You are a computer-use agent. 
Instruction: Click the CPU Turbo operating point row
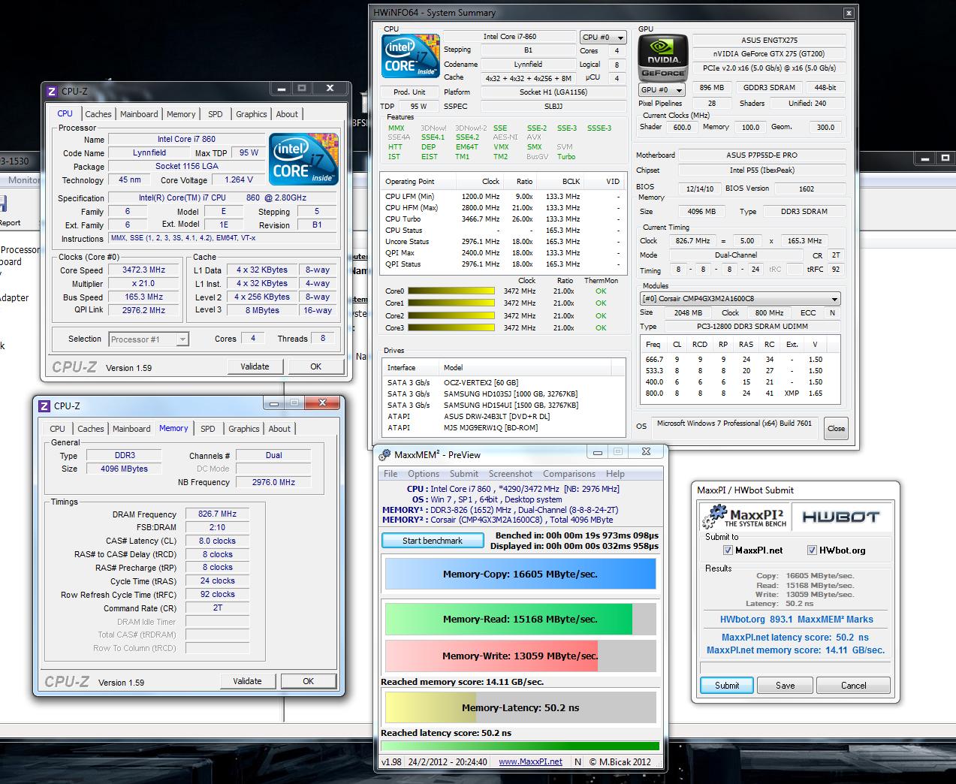point(503,219)
